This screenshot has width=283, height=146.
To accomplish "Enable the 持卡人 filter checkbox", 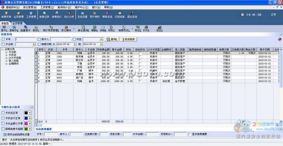I will [x=39, y=39].
